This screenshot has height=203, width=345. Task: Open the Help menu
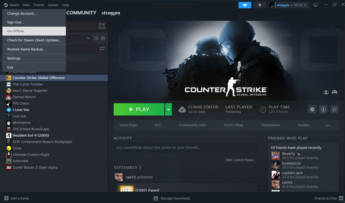coord(65,5)
